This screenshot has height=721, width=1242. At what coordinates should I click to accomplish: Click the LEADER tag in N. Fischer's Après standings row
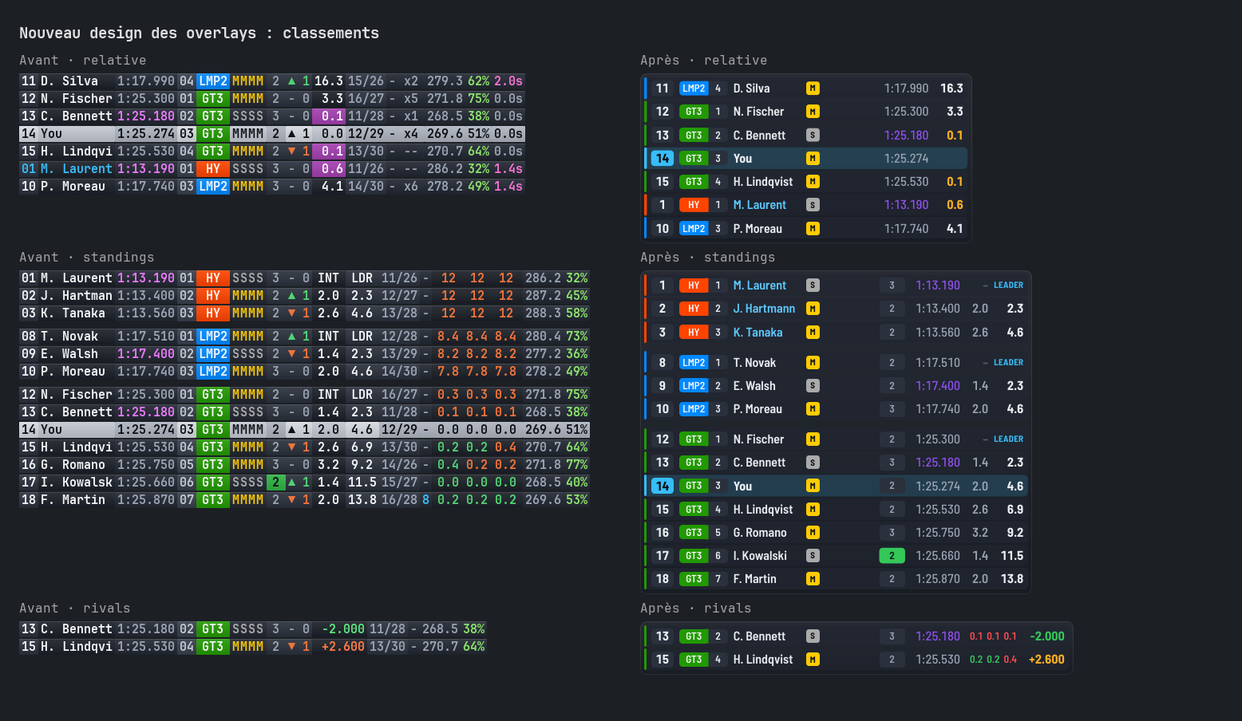pyautogui.click(x=1008, y=439)
